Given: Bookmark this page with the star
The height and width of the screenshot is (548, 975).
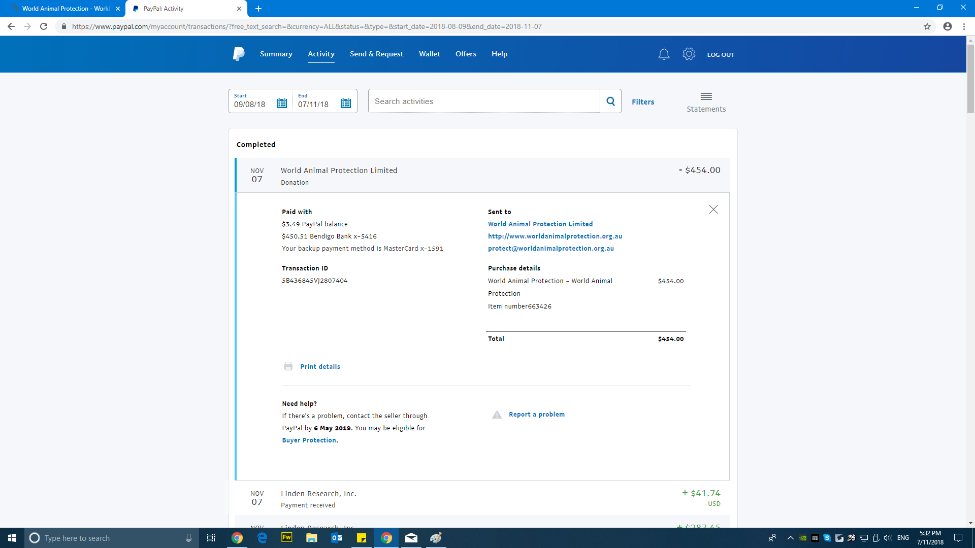Looking at the screenshot, I should 927,26.
